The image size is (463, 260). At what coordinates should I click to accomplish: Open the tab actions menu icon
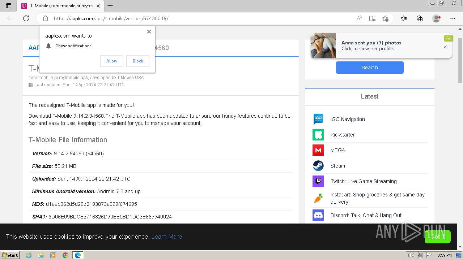pos(9,6)
